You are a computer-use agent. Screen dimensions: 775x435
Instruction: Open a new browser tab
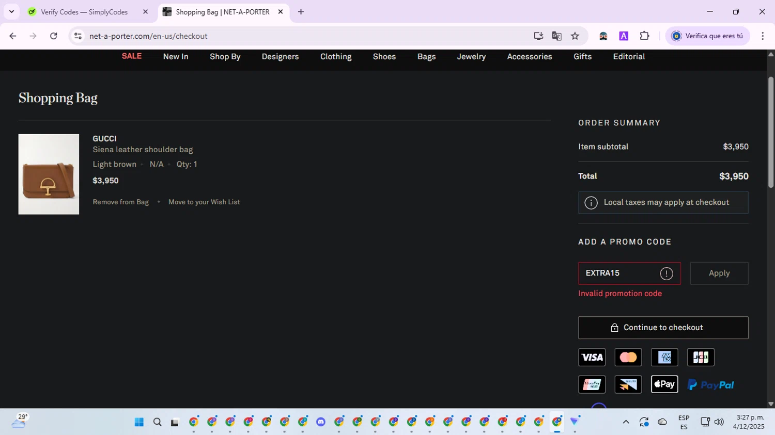coord(301,12)
